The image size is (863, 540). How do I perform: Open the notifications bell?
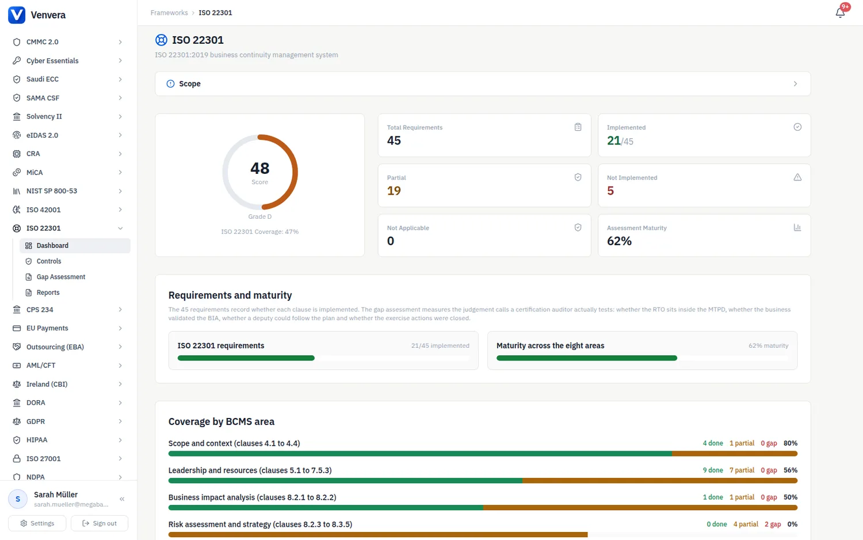click(840, 13)
